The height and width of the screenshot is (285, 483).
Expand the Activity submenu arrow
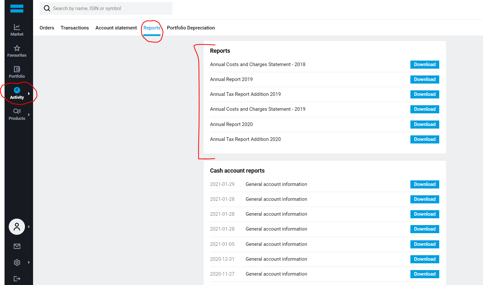(29, 94)
